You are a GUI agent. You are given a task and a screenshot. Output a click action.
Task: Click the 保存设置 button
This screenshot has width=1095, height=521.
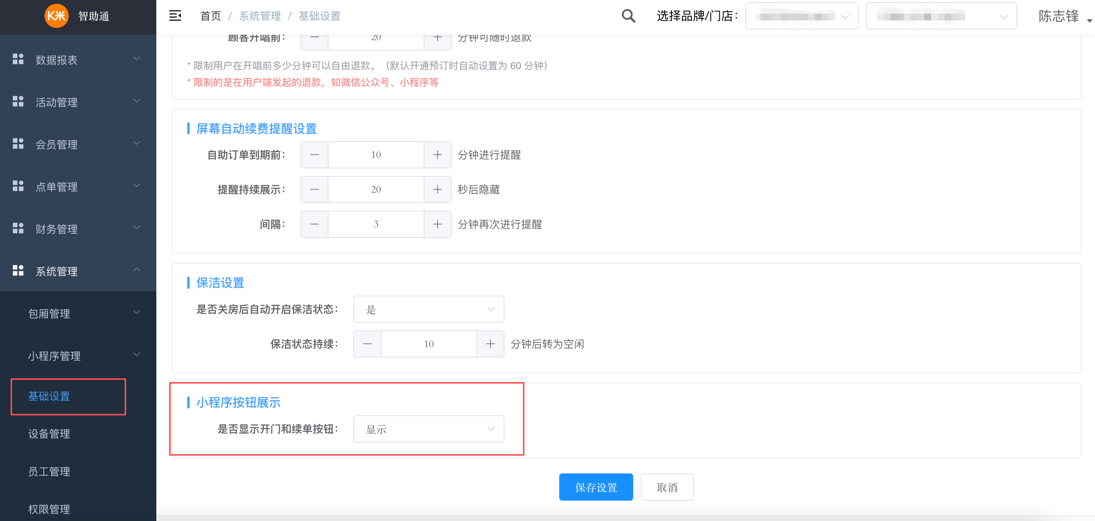pyautogui.click(x=595, y=487)
